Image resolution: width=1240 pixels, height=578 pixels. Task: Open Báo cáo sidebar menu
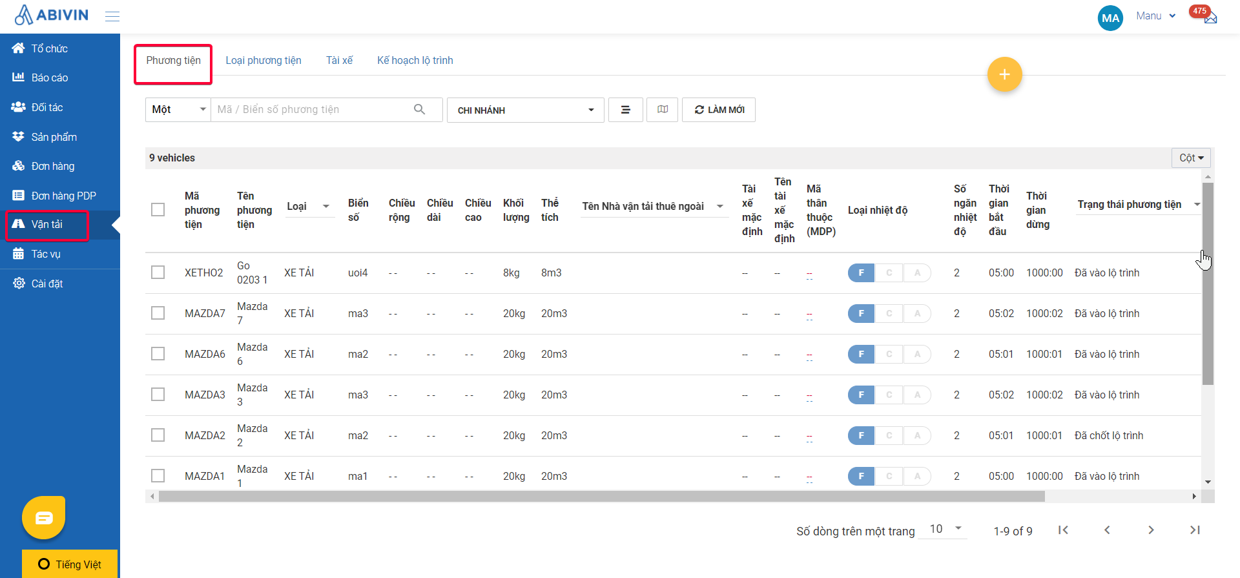(x=60, y=77)
